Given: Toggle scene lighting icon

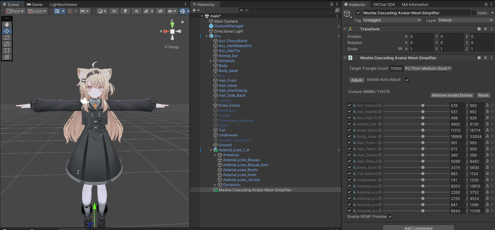Looking at the screenshot, I should 125,11.
